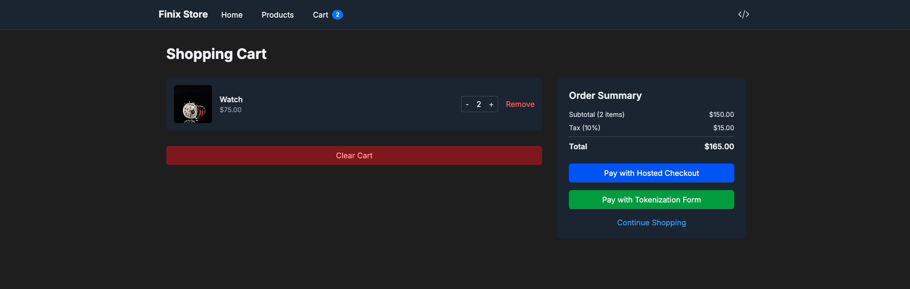910x289 pixels.
Task: Remove the Watch from the cart
Action: [x=520, y=104]
